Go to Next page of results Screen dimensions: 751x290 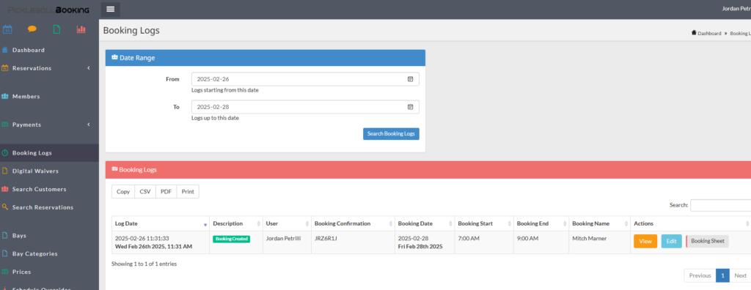740,275
